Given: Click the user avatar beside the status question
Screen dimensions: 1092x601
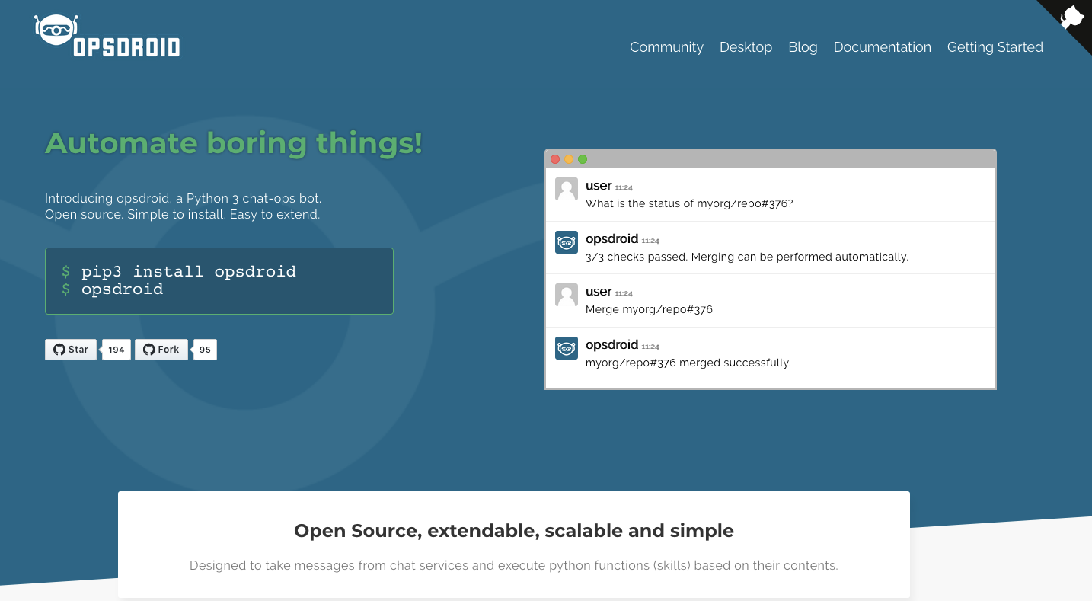Looking at the screenshot, I should [x=567, y=190].
